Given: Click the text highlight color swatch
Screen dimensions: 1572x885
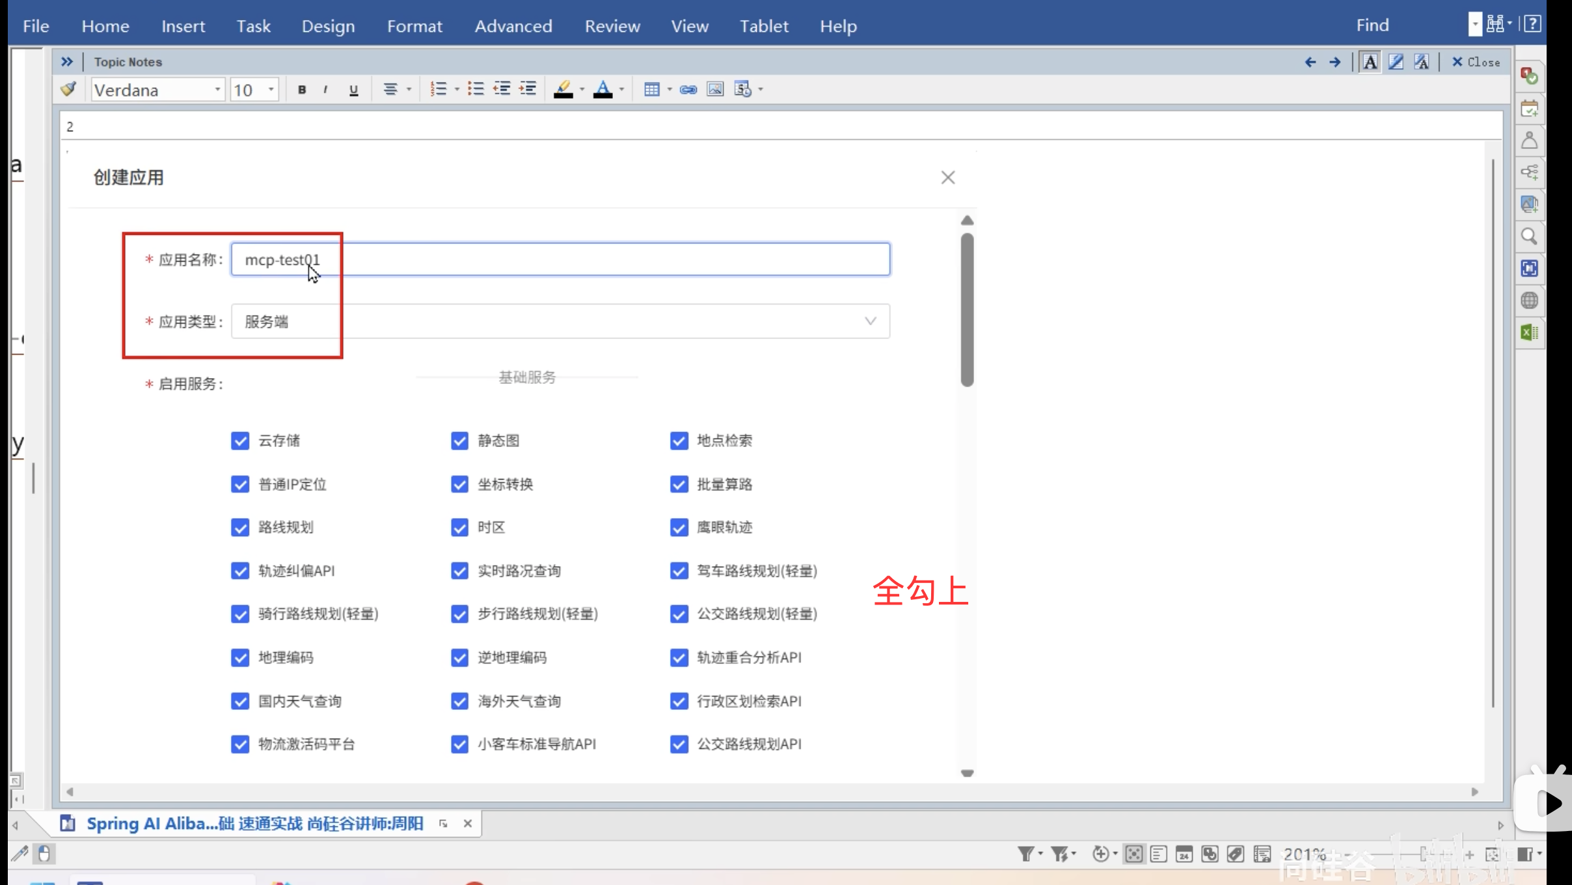Looking at the screenshot, I should [x=563, y=89].
